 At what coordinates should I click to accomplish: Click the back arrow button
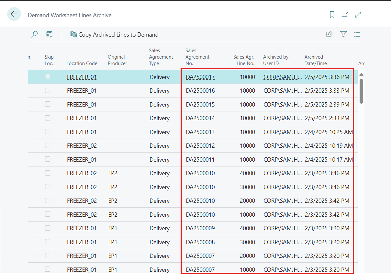14,14
